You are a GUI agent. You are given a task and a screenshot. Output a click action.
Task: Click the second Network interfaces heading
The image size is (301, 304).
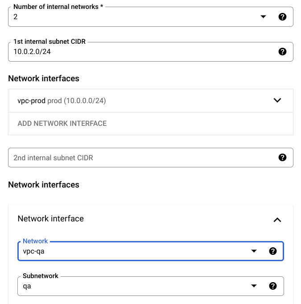[x=44, y=184]
